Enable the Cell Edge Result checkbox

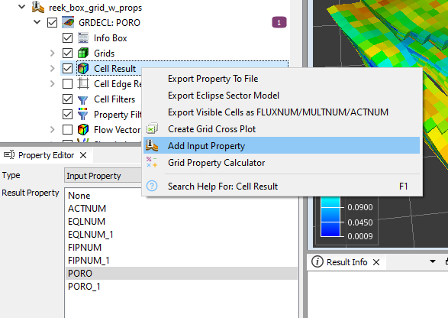pos(67,84)
